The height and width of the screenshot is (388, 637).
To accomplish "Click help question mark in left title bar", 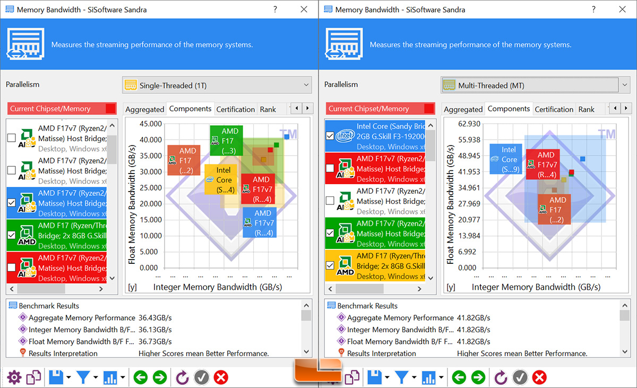I will point(275,9).
